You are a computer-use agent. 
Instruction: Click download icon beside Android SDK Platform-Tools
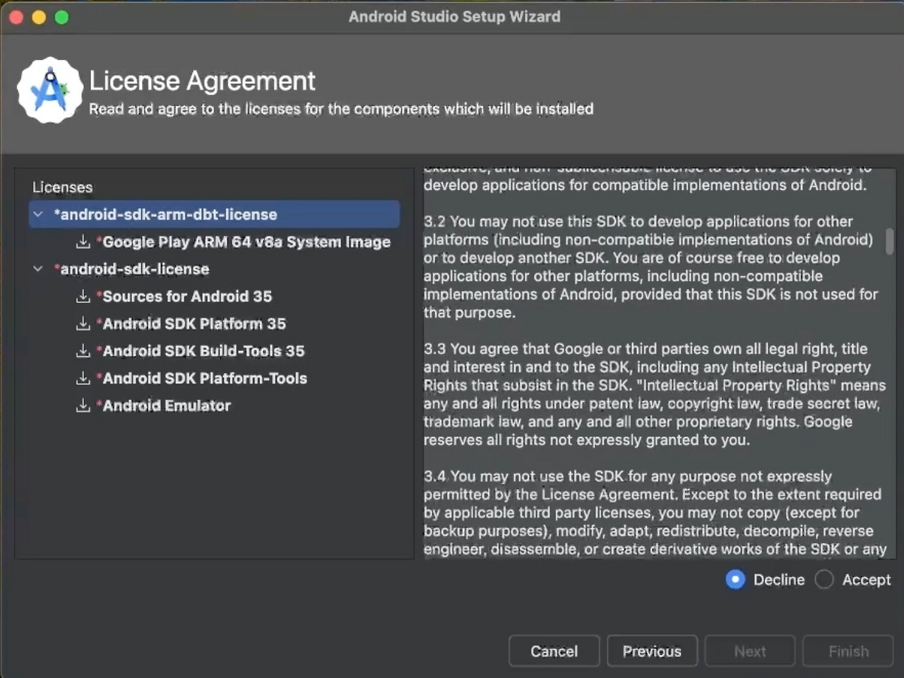(83, 378)
